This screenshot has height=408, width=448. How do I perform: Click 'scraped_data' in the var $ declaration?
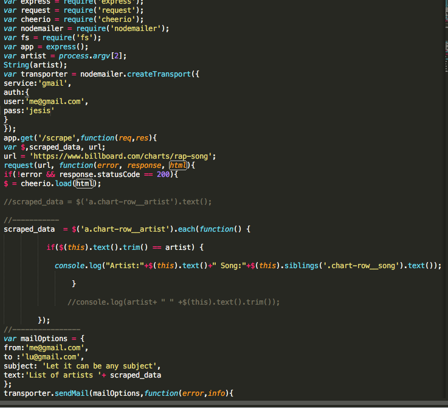point(55,147)
